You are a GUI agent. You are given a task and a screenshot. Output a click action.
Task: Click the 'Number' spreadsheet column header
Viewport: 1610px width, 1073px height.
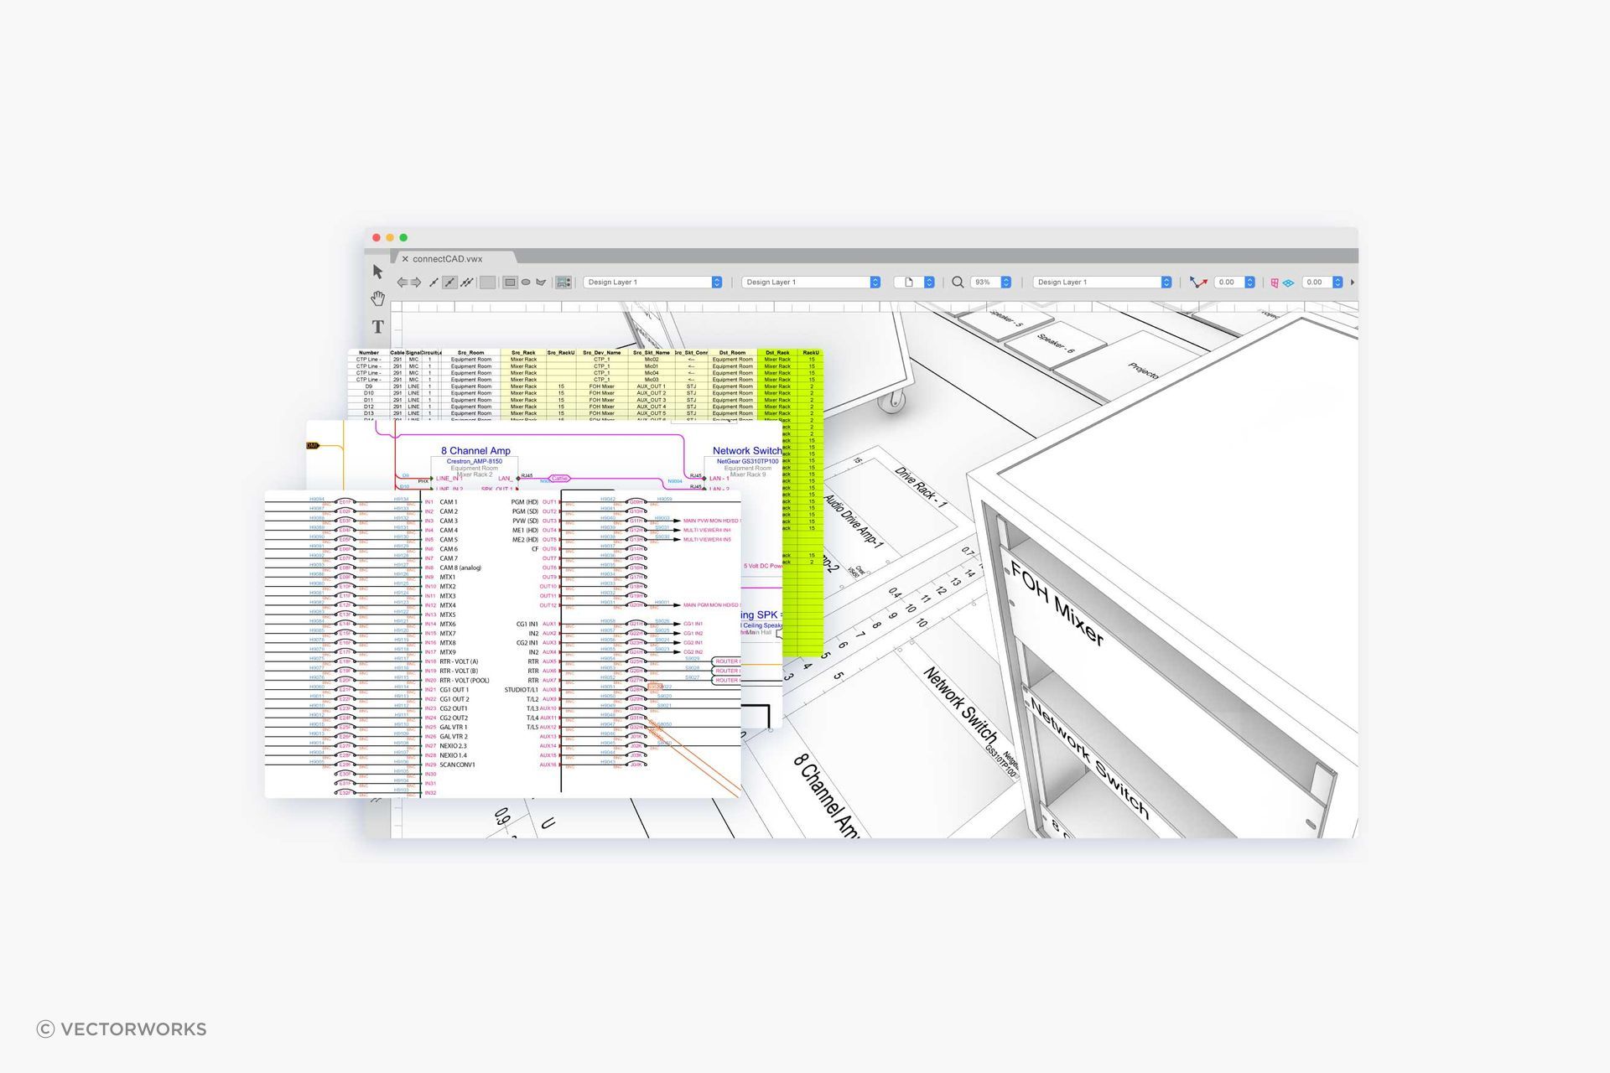click(x=369, y=353)
